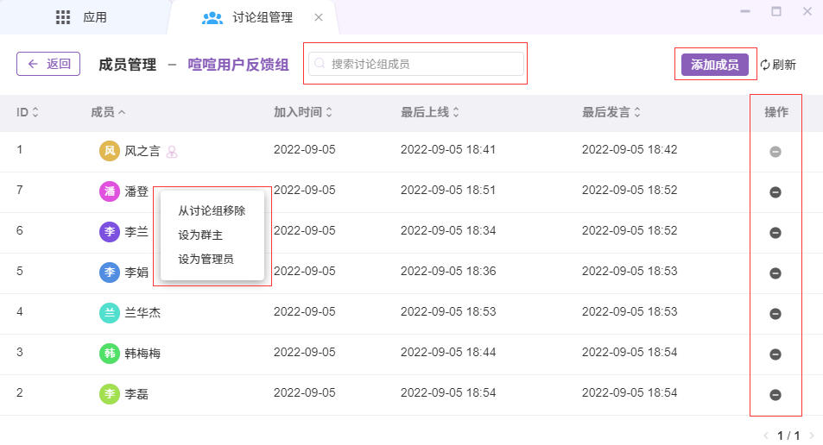This screenshot has height=445, width=823.
Task: Click last online 2022-09-05 18:44
Action: [448, 352]
